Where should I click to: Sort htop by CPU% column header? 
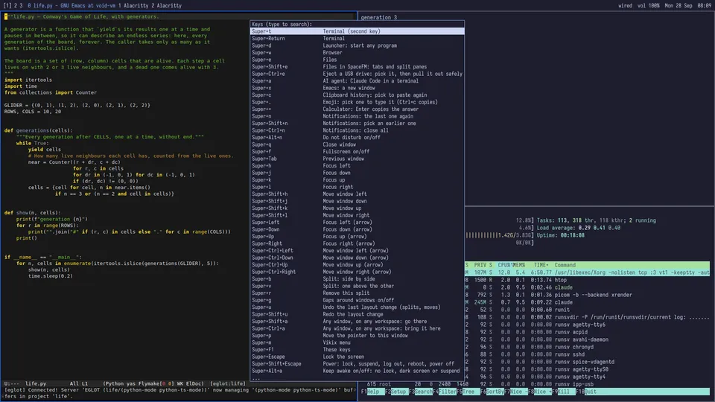(504, 265)
